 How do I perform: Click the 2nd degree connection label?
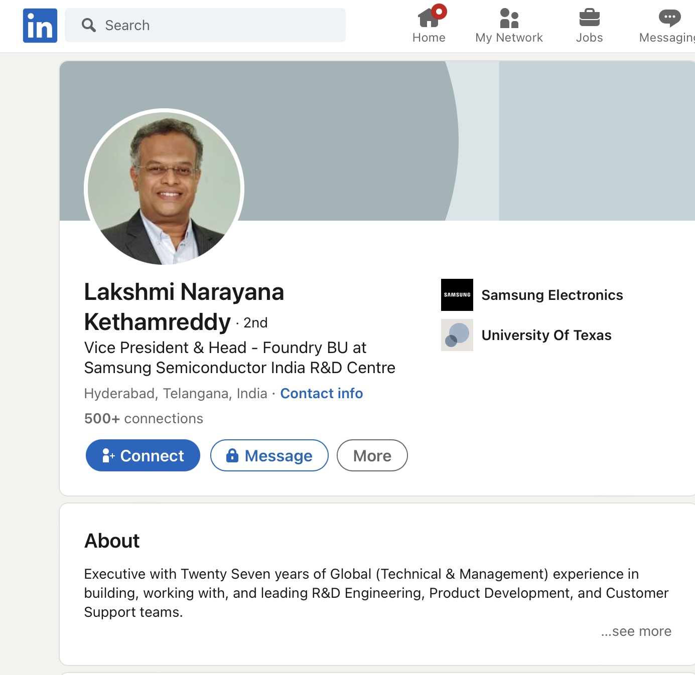pos(255,322)
